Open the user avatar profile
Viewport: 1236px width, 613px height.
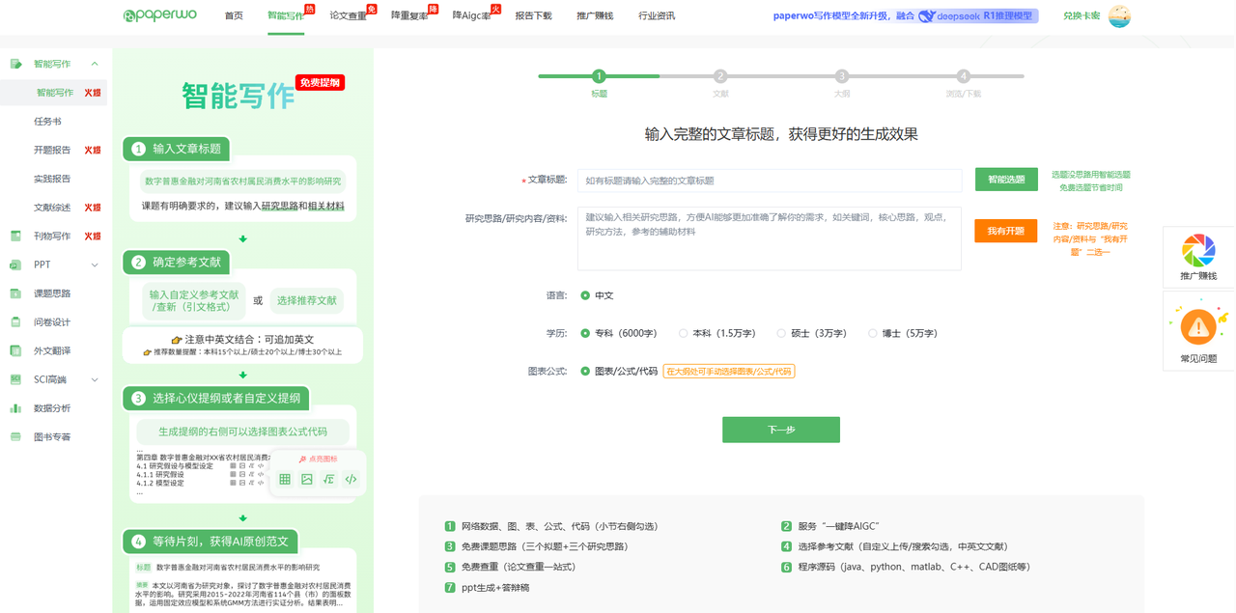[1119, 16]
